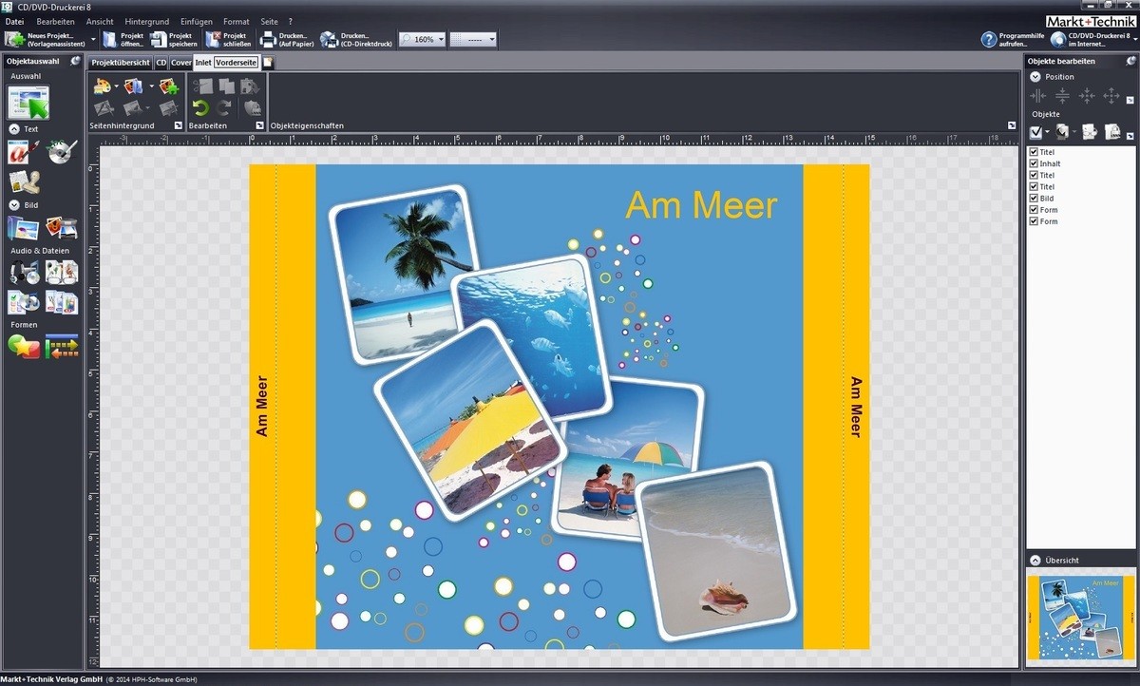The height and width of the screenshot is (686, 1140).
Task: Click the audio CD headphones icon
Action: tap(24, 274)
